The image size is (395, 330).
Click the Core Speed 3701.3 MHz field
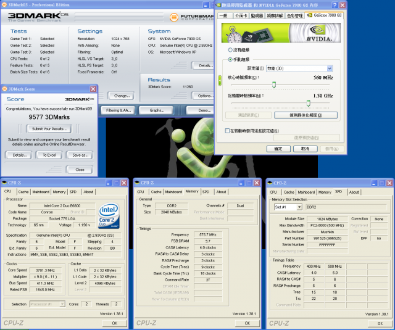click(x=45, y=270)
